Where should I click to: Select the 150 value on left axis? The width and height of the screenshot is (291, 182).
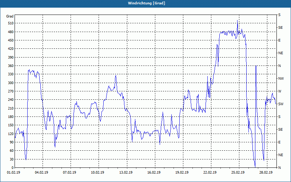(11, 125)
